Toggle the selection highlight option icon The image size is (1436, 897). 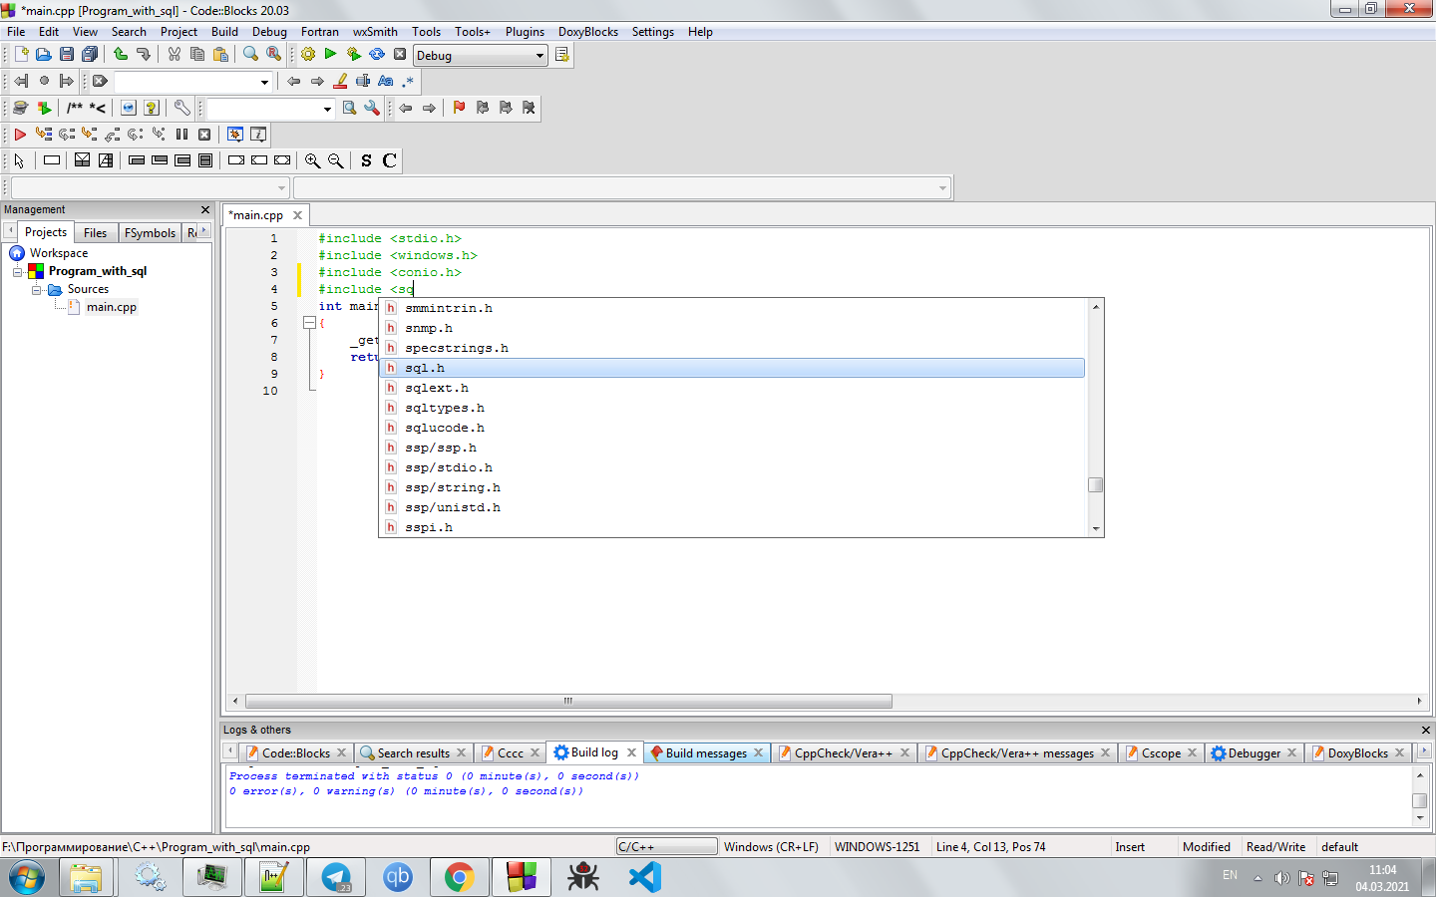tap(363, 81)
